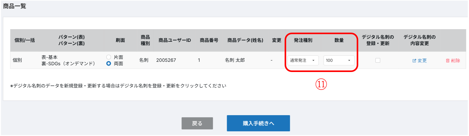
Task: Click the name cell 名刺 太郎
Action: pos(235,60)
